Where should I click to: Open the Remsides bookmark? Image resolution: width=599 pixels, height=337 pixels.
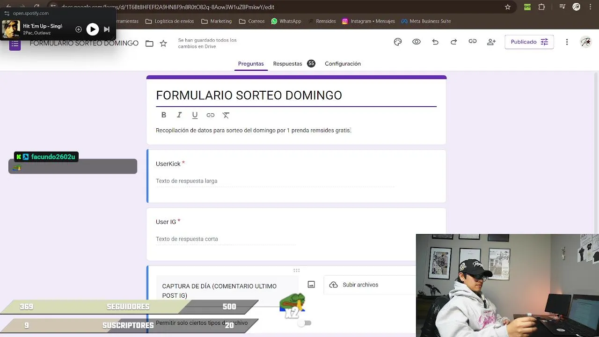321,21
